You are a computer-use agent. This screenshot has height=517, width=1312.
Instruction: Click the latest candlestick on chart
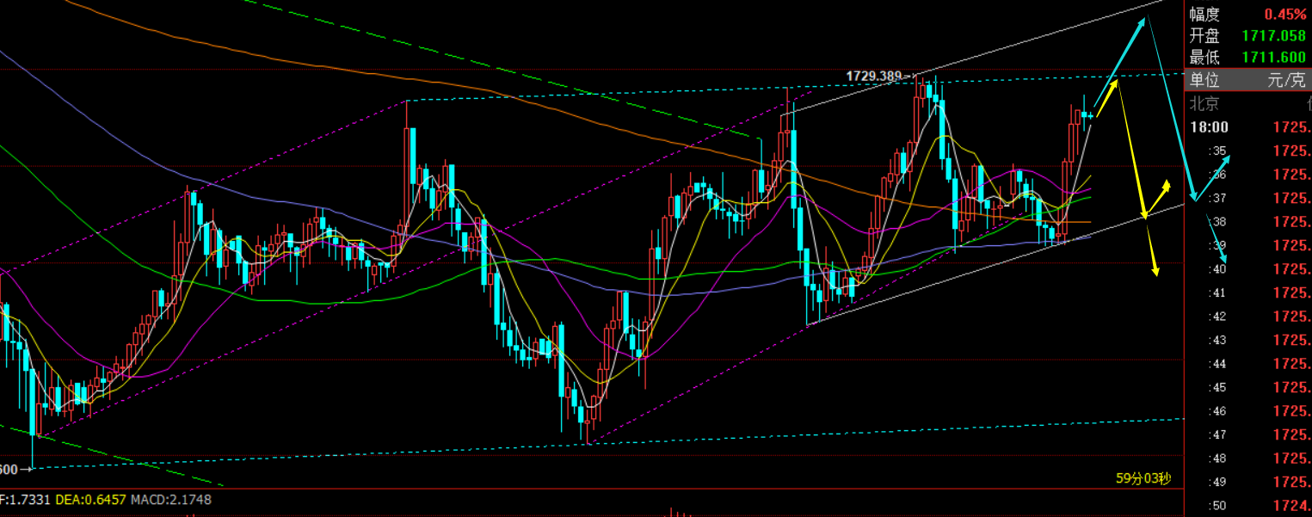coord(1090,114)
